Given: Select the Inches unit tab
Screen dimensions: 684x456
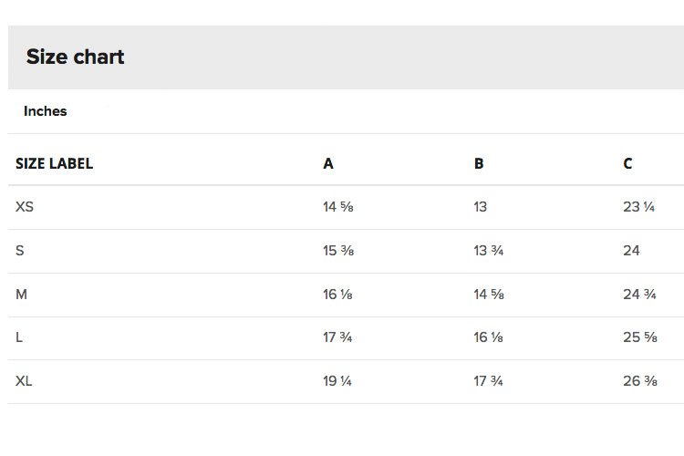Looking at the screenshot, I should [x=46, y=111].
